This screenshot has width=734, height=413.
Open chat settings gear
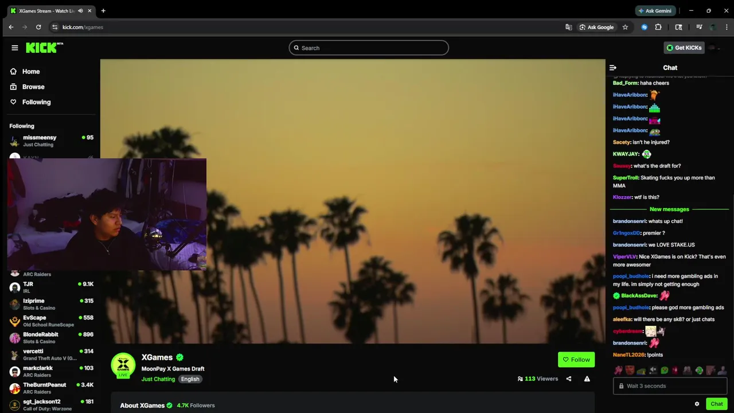point(697,404)
